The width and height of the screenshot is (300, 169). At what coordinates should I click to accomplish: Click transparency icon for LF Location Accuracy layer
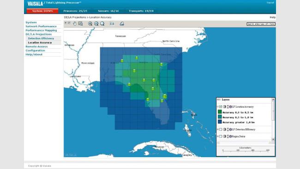(x=224, y=107)
